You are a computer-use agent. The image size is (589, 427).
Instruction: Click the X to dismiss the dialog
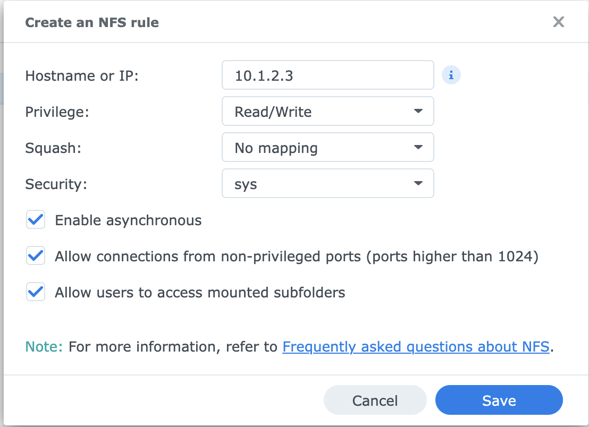pos(558,22)
